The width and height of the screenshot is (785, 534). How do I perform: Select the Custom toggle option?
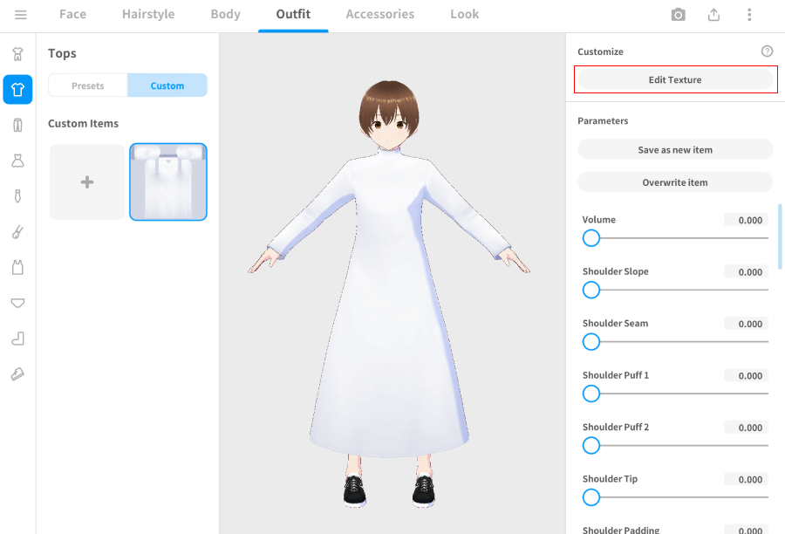tap(167, 86)
